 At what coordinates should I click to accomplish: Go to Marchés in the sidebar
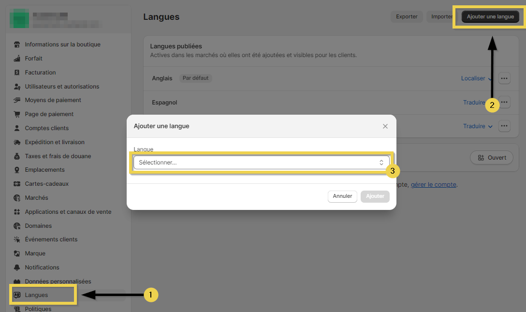point(36,198)
